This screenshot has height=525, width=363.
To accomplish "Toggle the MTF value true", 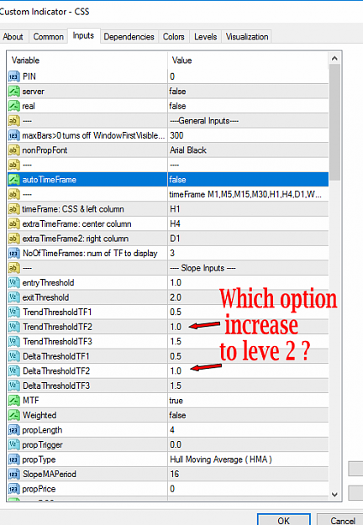I will (248, 401).
